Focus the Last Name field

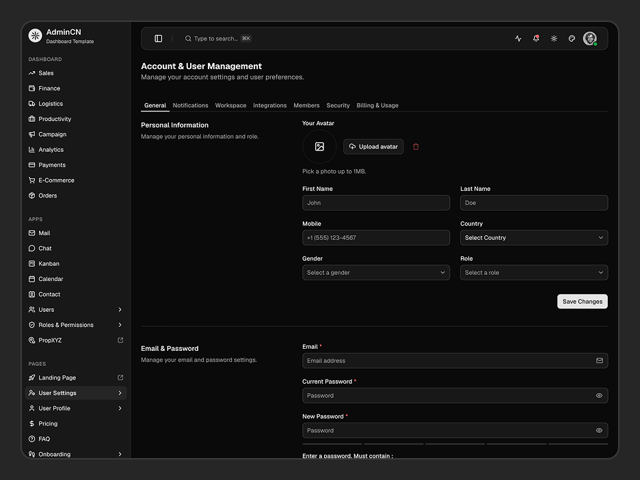[x=534, y=203]
